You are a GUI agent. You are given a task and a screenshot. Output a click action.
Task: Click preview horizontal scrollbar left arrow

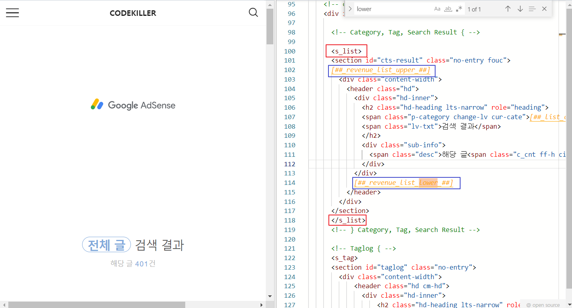(4, 304)
